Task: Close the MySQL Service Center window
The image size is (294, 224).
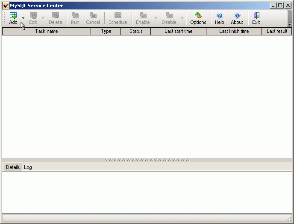Action: pos(288,6)
